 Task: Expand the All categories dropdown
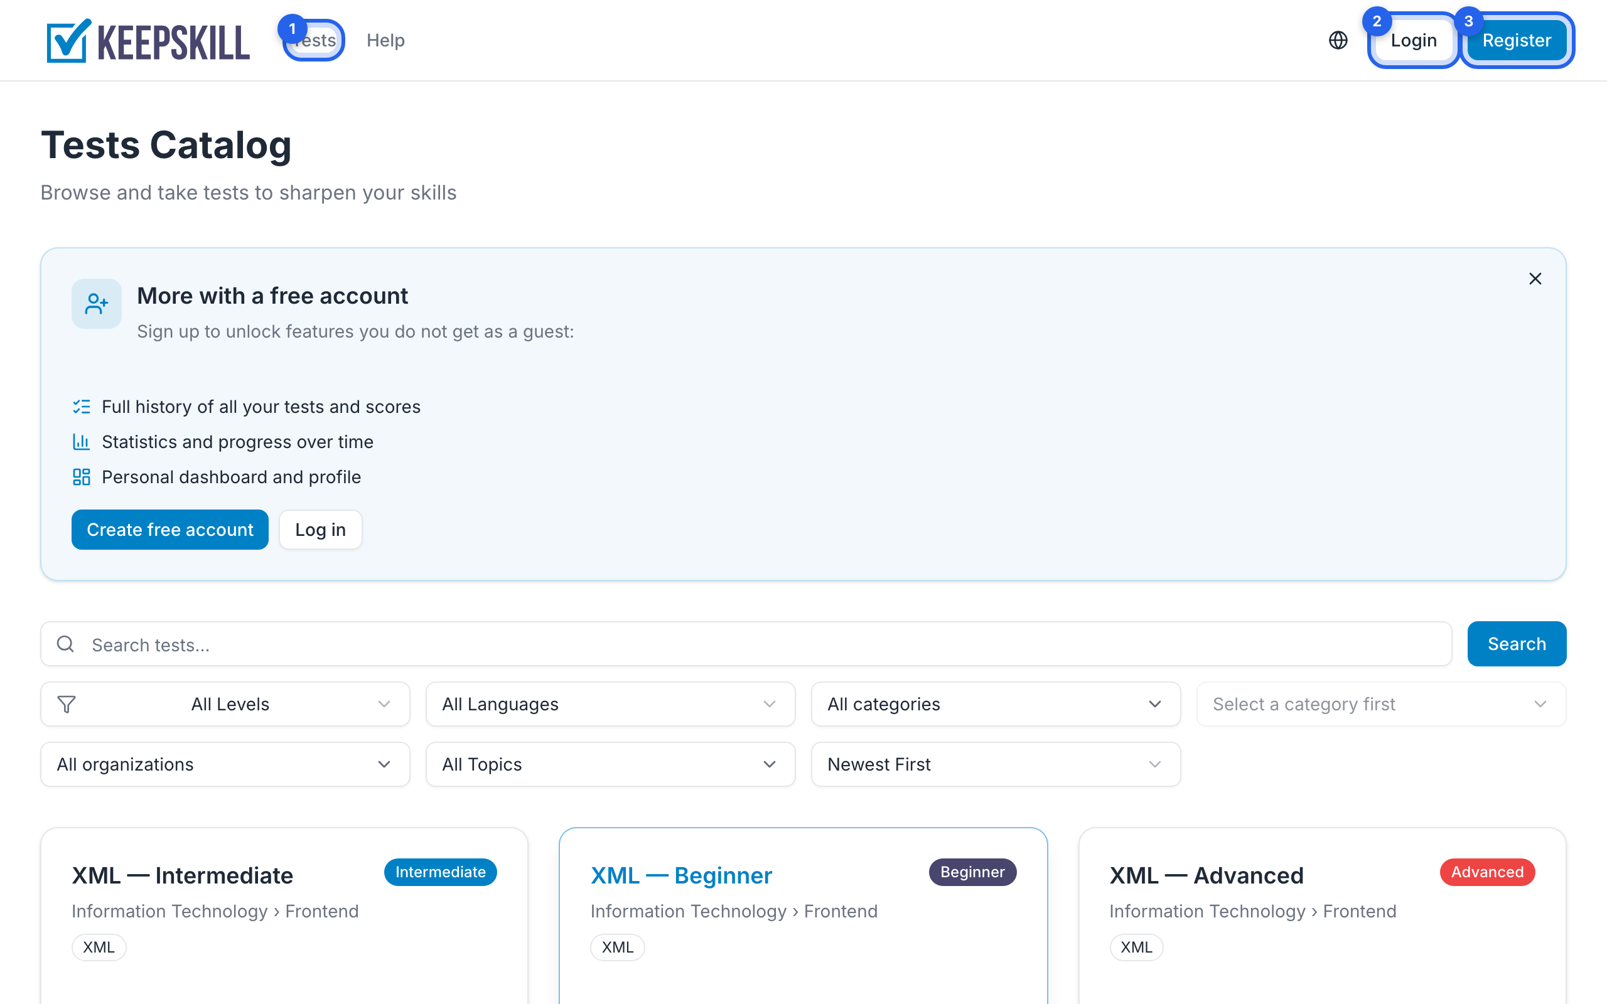[x=996, y=704]
